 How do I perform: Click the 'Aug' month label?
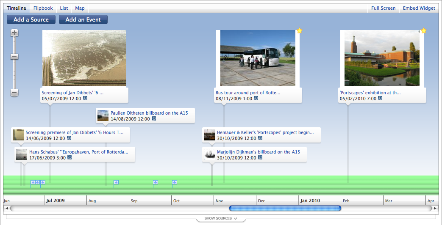[x=92, y=201]
